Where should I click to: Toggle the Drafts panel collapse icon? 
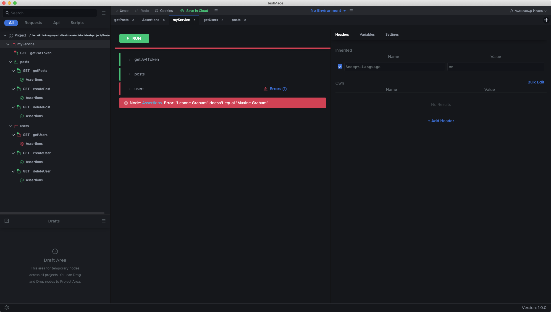[7, 221]
